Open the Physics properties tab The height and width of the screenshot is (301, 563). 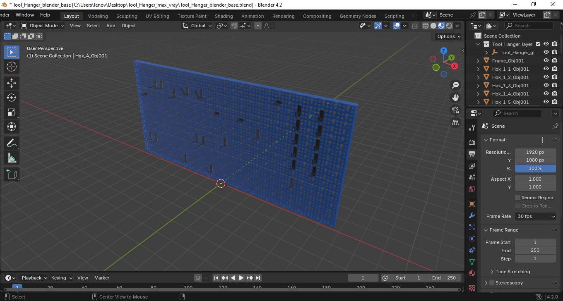[x=472, y=239]
